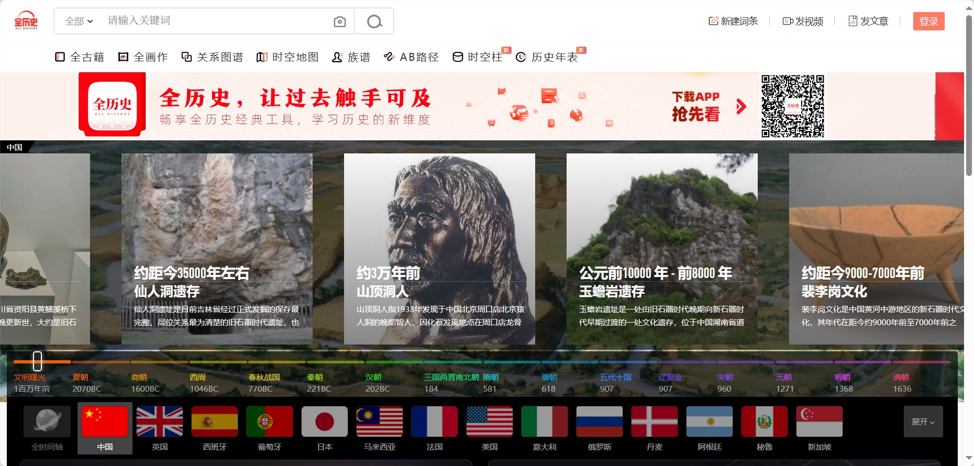Expand the country list with 展开
The width and height of the screenshot is (974, 466).
coord(923,421)
